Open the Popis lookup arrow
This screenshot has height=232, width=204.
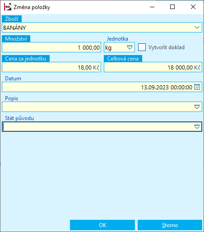tap(197, 107)
